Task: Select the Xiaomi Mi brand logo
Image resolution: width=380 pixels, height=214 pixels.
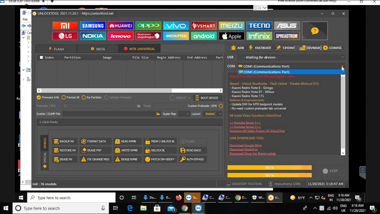Action: click(65, 26)
